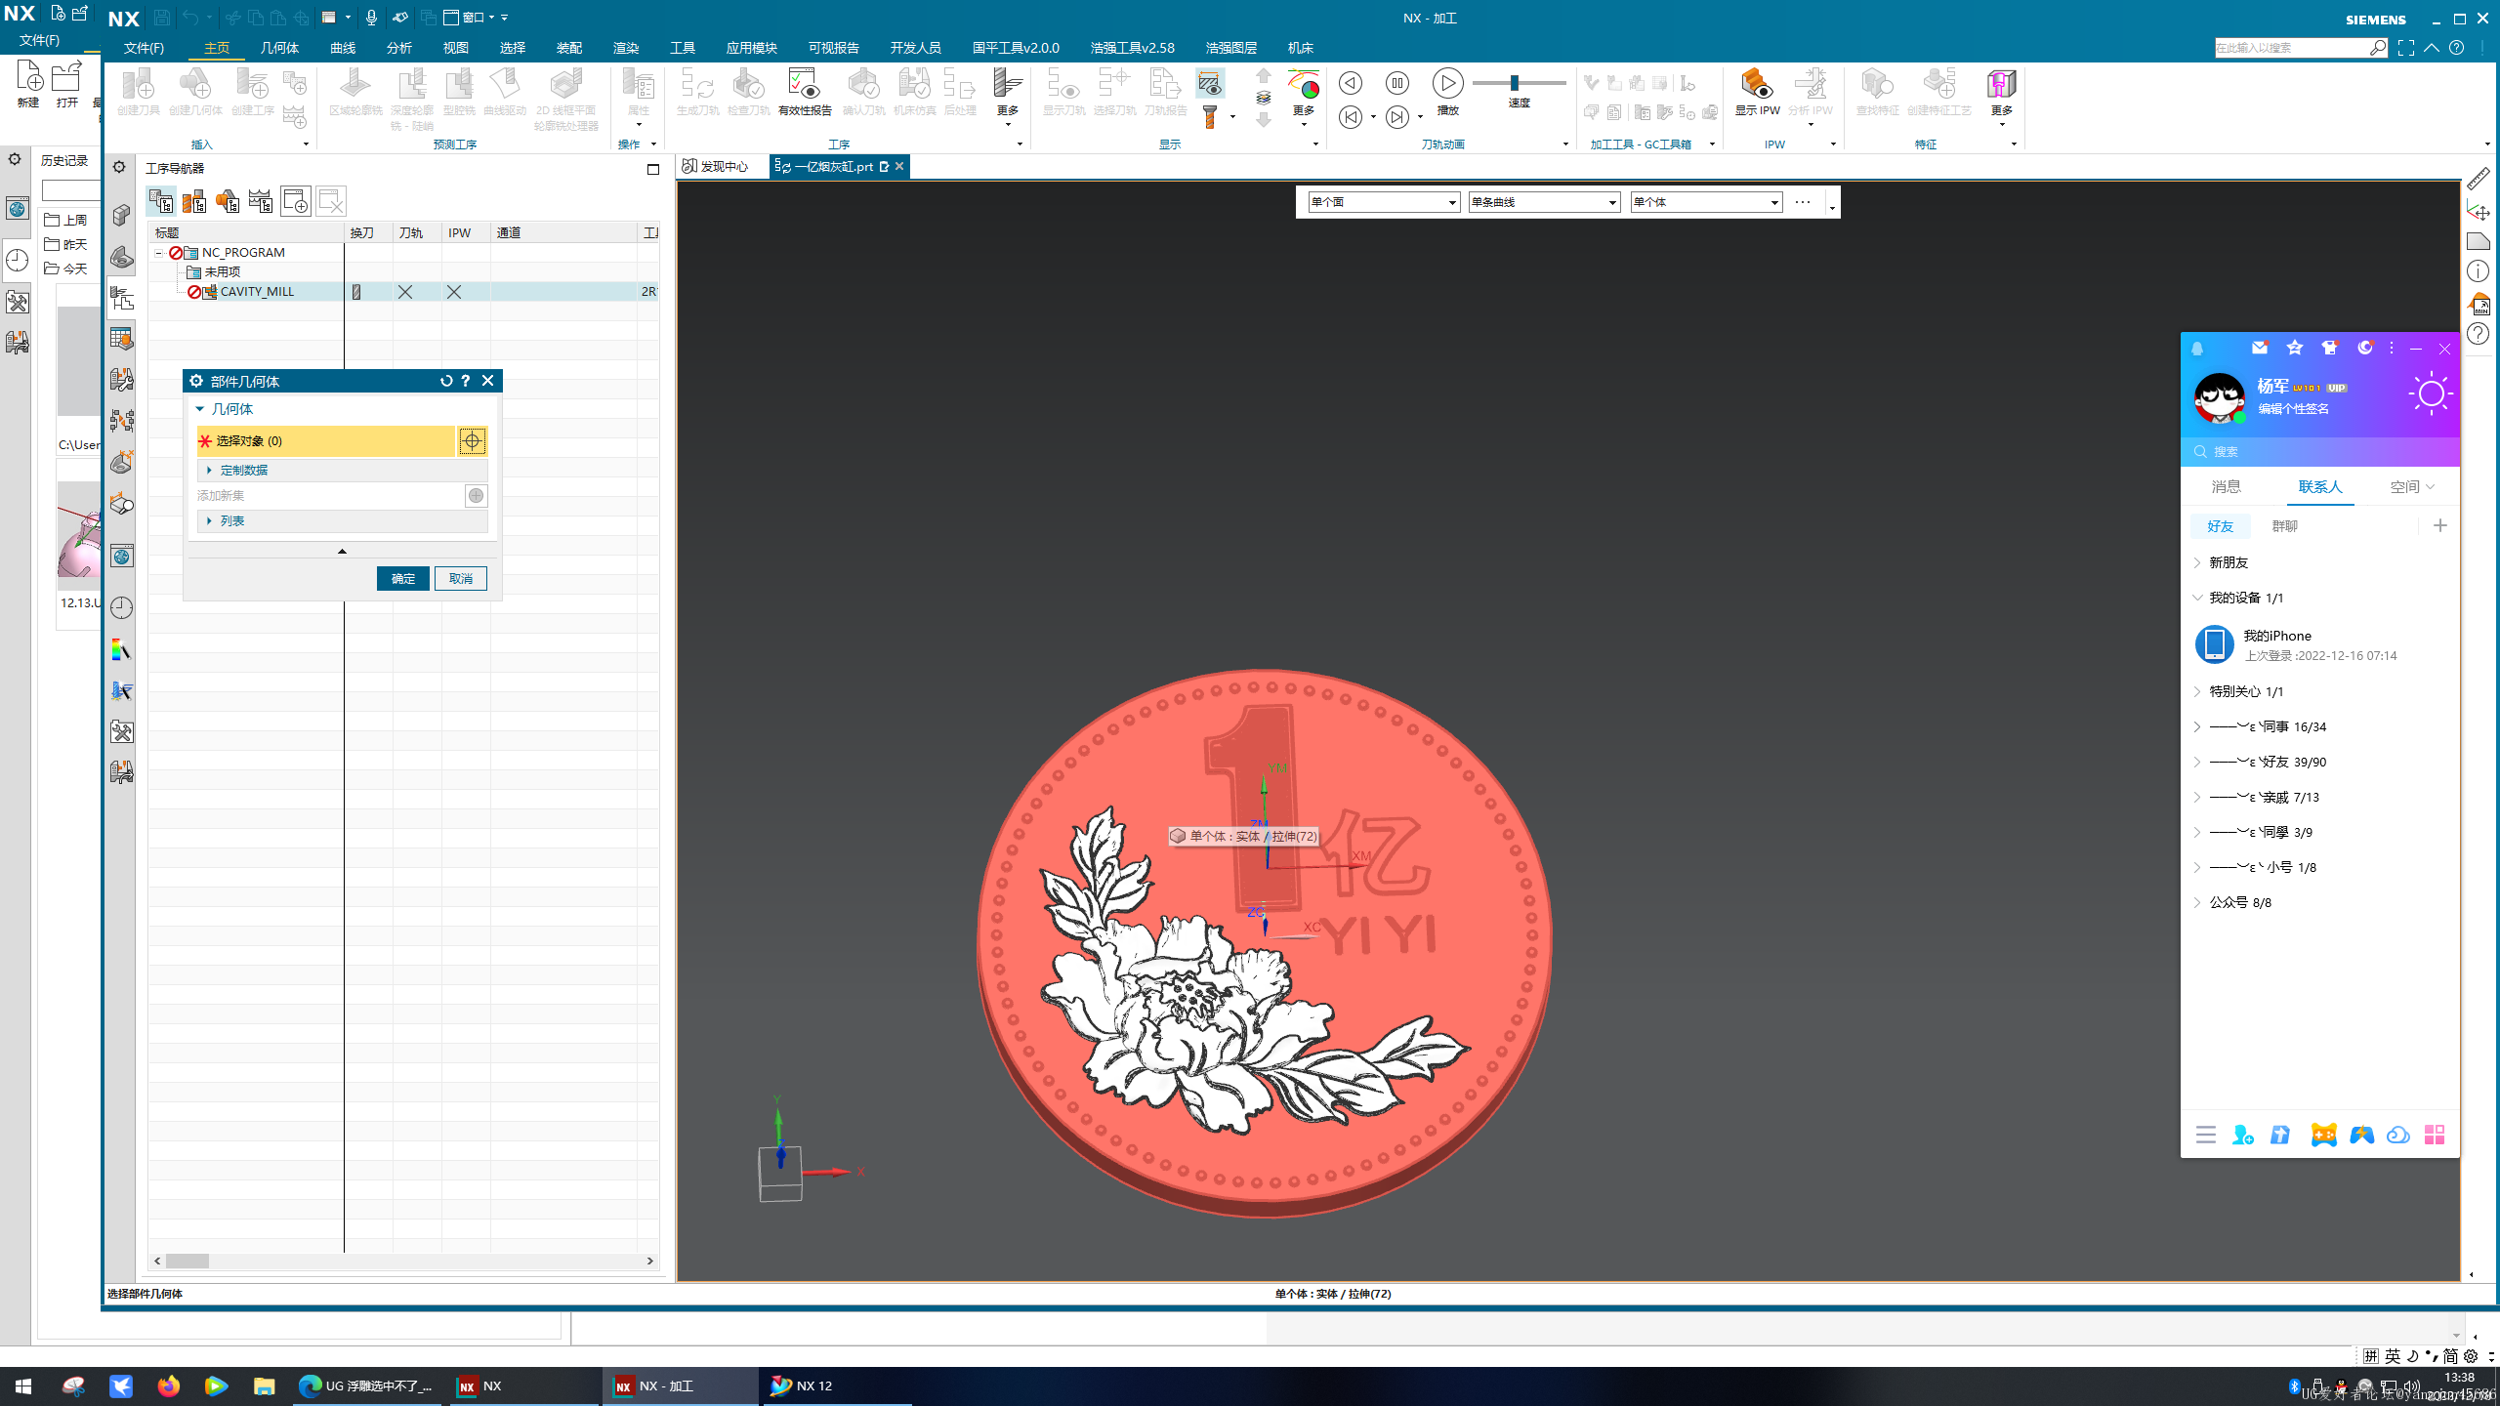Click the add-object icon in the navigator toolbar
Screen dimensions: 2500x1406
click(x=295, y=201)
